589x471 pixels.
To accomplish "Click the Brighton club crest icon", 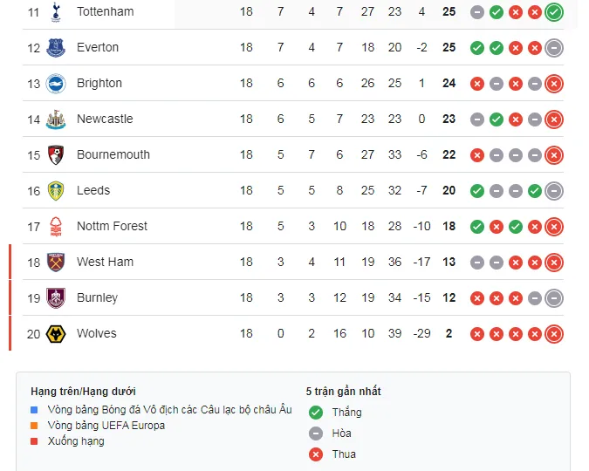I will tap(56, 84).
